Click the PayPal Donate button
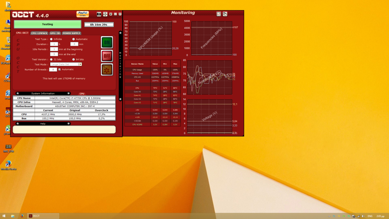The width and height of the screenshot is (389, 219). (x=83, y=14)
